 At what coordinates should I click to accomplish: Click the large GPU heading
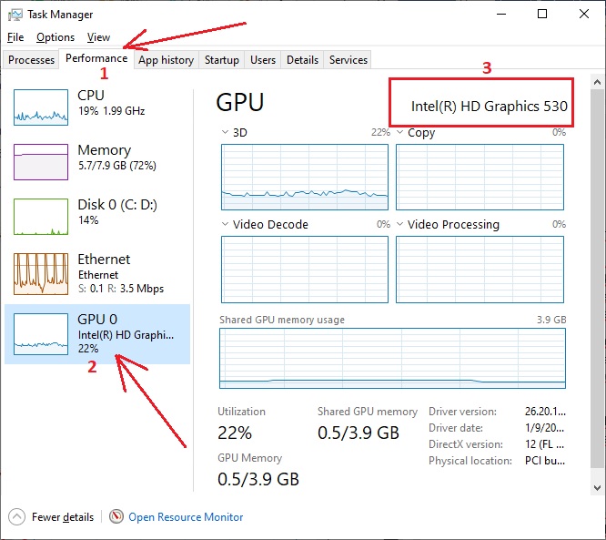tap(240, 103)
